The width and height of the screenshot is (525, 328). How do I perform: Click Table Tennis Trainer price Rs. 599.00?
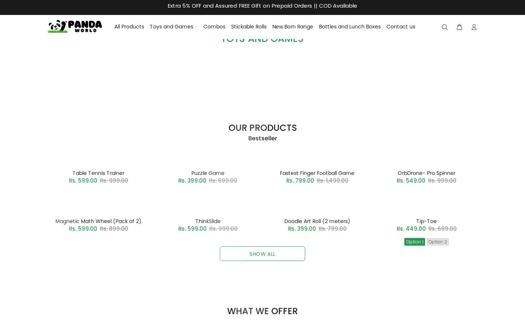coord(83,180)
